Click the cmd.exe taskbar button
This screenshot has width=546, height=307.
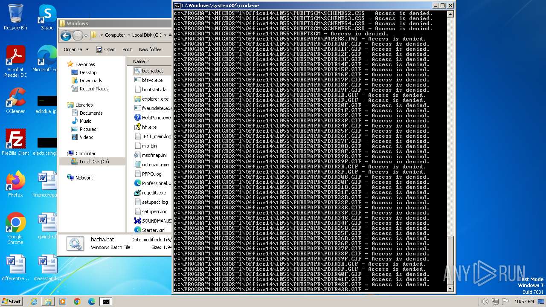106,301
